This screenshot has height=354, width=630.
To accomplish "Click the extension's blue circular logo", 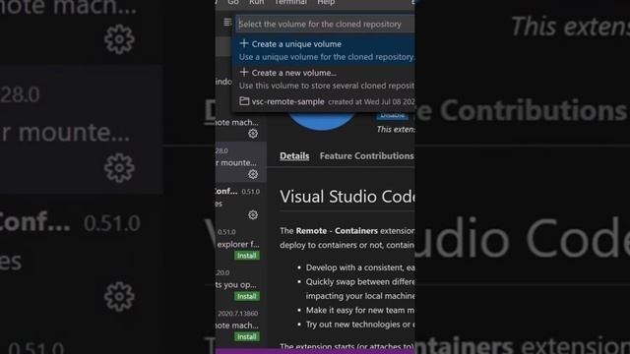I will pos(322,120).
